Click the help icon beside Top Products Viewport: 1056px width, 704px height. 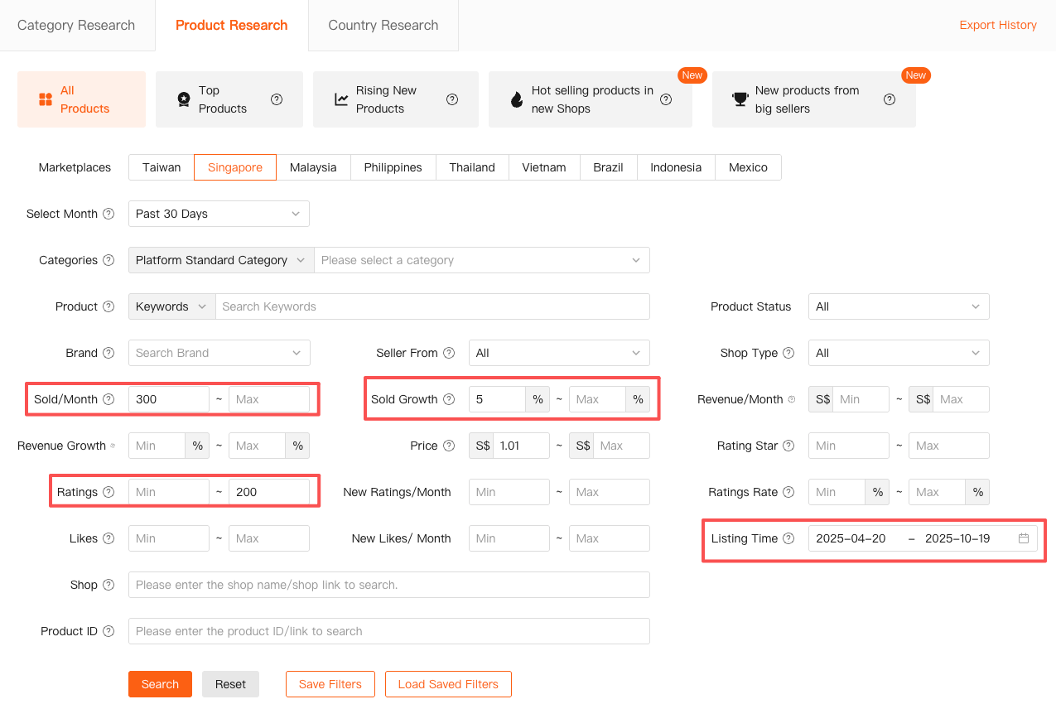pyautogui.click(x=277, y=99)
